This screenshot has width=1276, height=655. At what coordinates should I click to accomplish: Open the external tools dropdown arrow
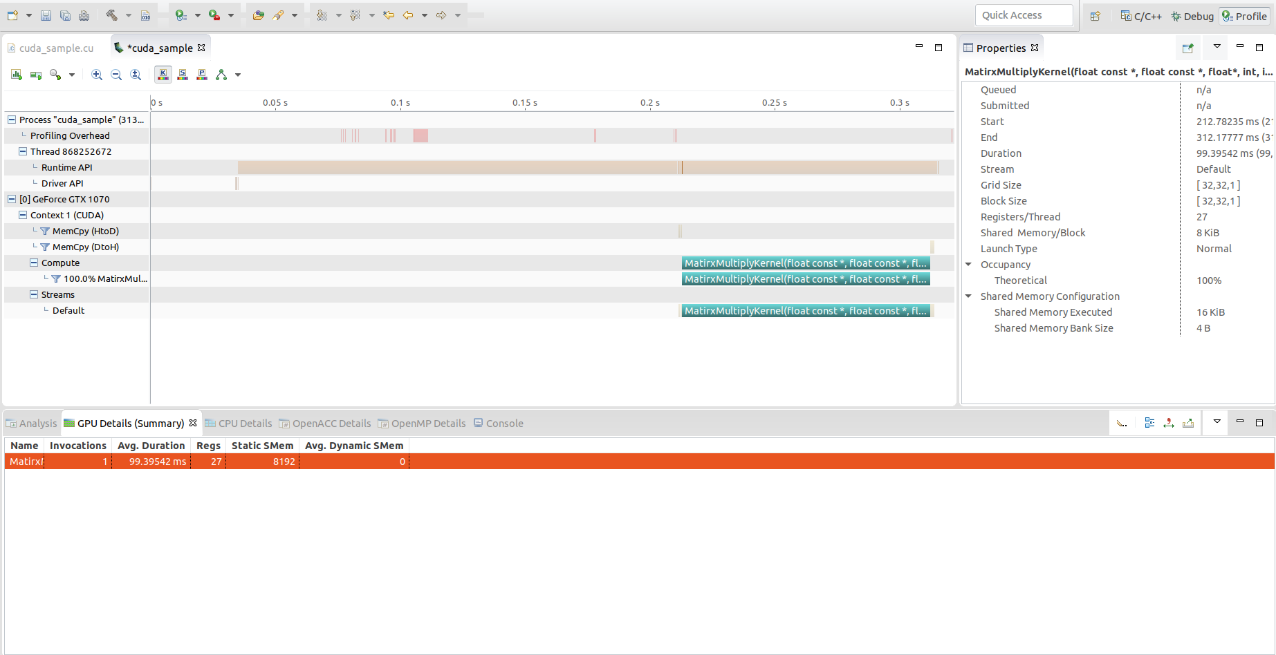coord(231,15)
